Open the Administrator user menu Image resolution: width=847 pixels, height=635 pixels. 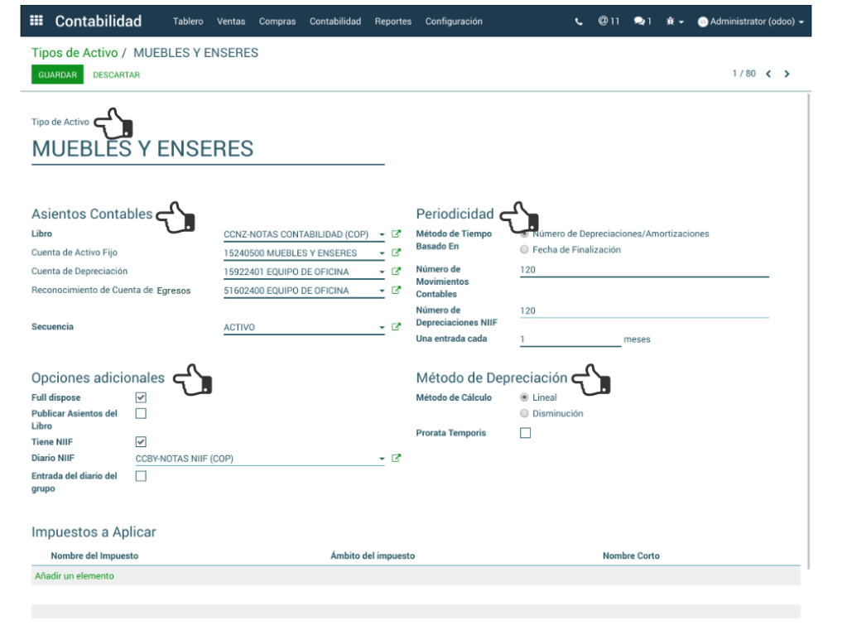coord(750,22)
